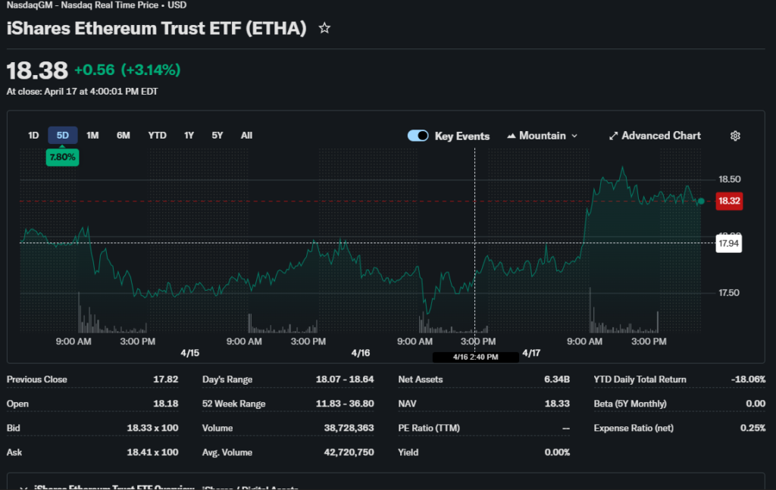776x490 pixels.
Task: Open chart settings gear icon
Action: point(734,136)
